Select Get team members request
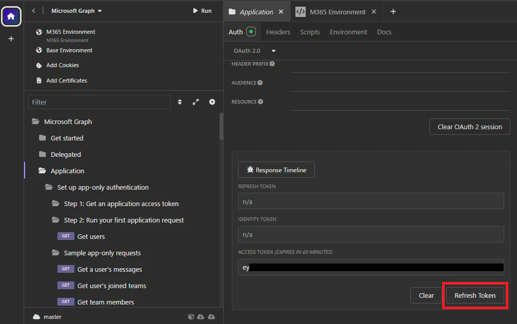 click(106, 302)
